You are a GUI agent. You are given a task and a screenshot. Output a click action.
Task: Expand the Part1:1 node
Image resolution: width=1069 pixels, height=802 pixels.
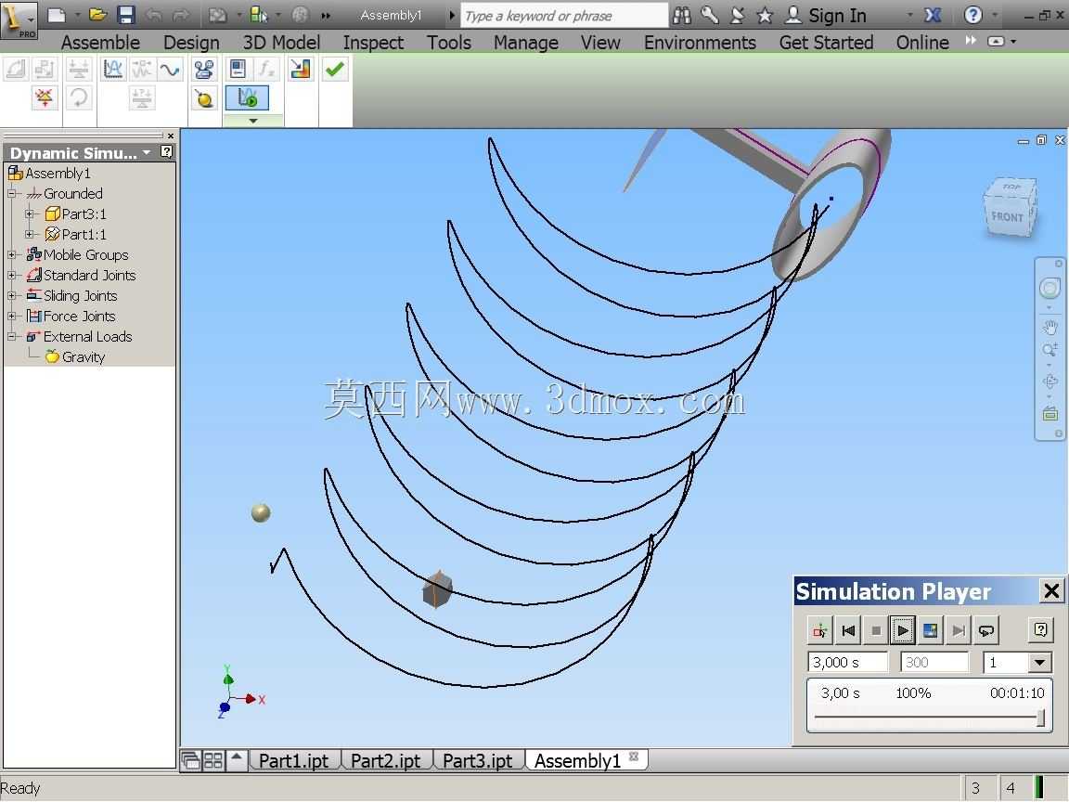coord(30,235)
